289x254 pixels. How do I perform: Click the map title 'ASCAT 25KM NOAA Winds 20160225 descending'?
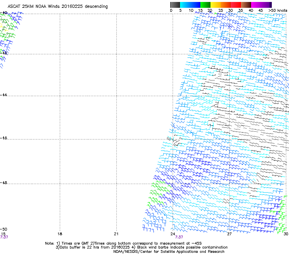tap(57, 7)
